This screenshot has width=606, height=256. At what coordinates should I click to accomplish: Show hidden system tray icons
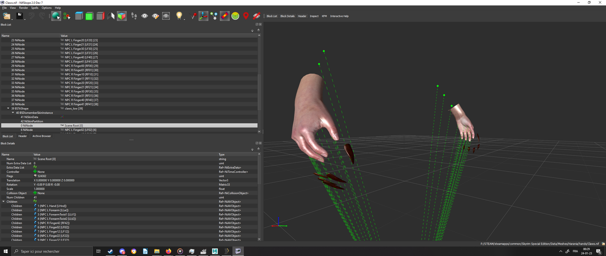561,251
